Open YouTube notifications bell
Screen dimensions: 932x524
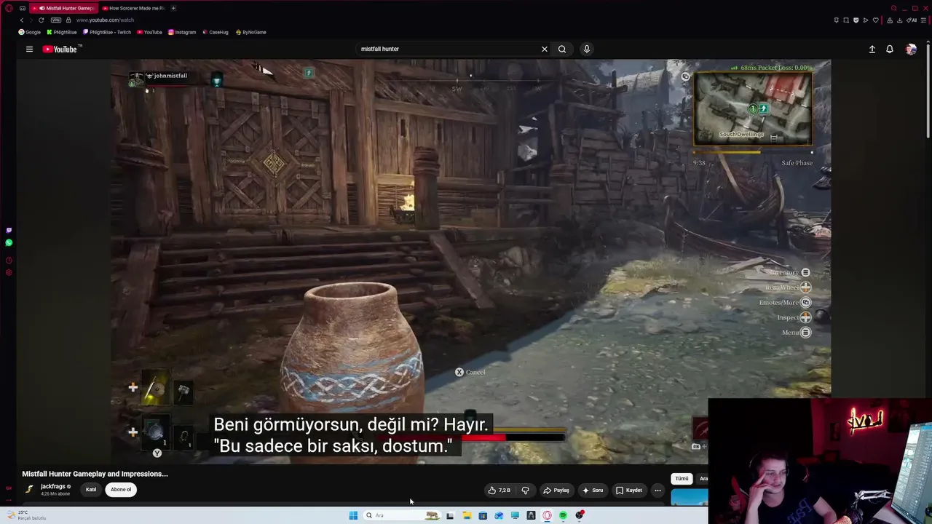(889, 49)
